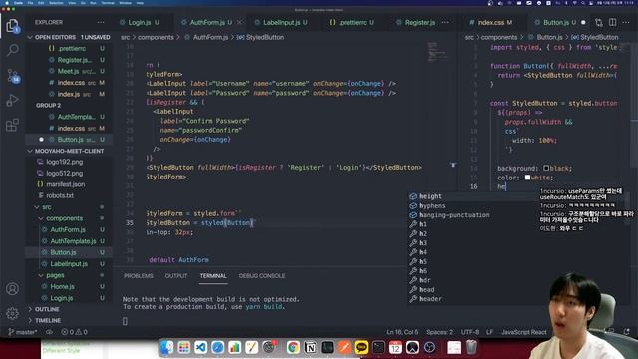Open Safari from the Dock
Screen dimensions: 638x359
coord(218,347)
